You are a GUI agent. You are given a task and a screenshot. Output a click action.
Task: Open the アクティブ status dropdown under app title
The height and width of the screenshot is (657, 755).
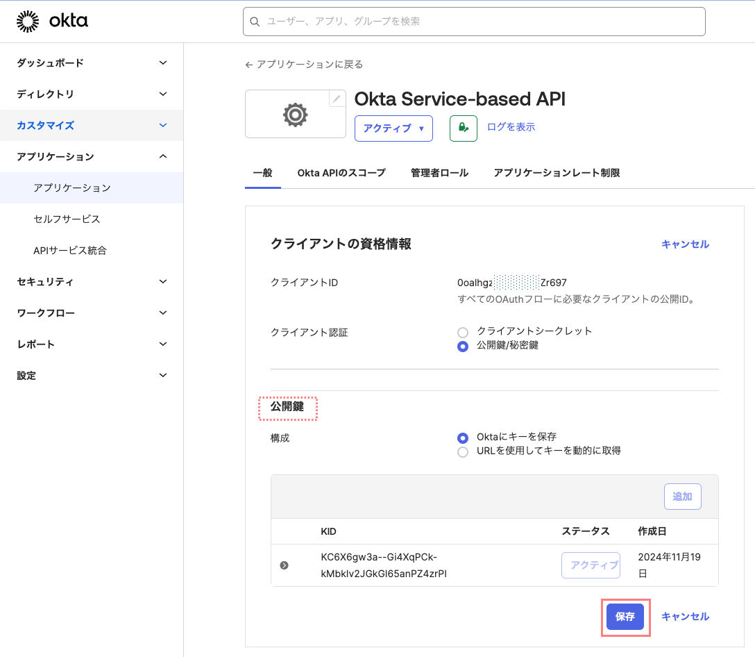coord(393,128)
